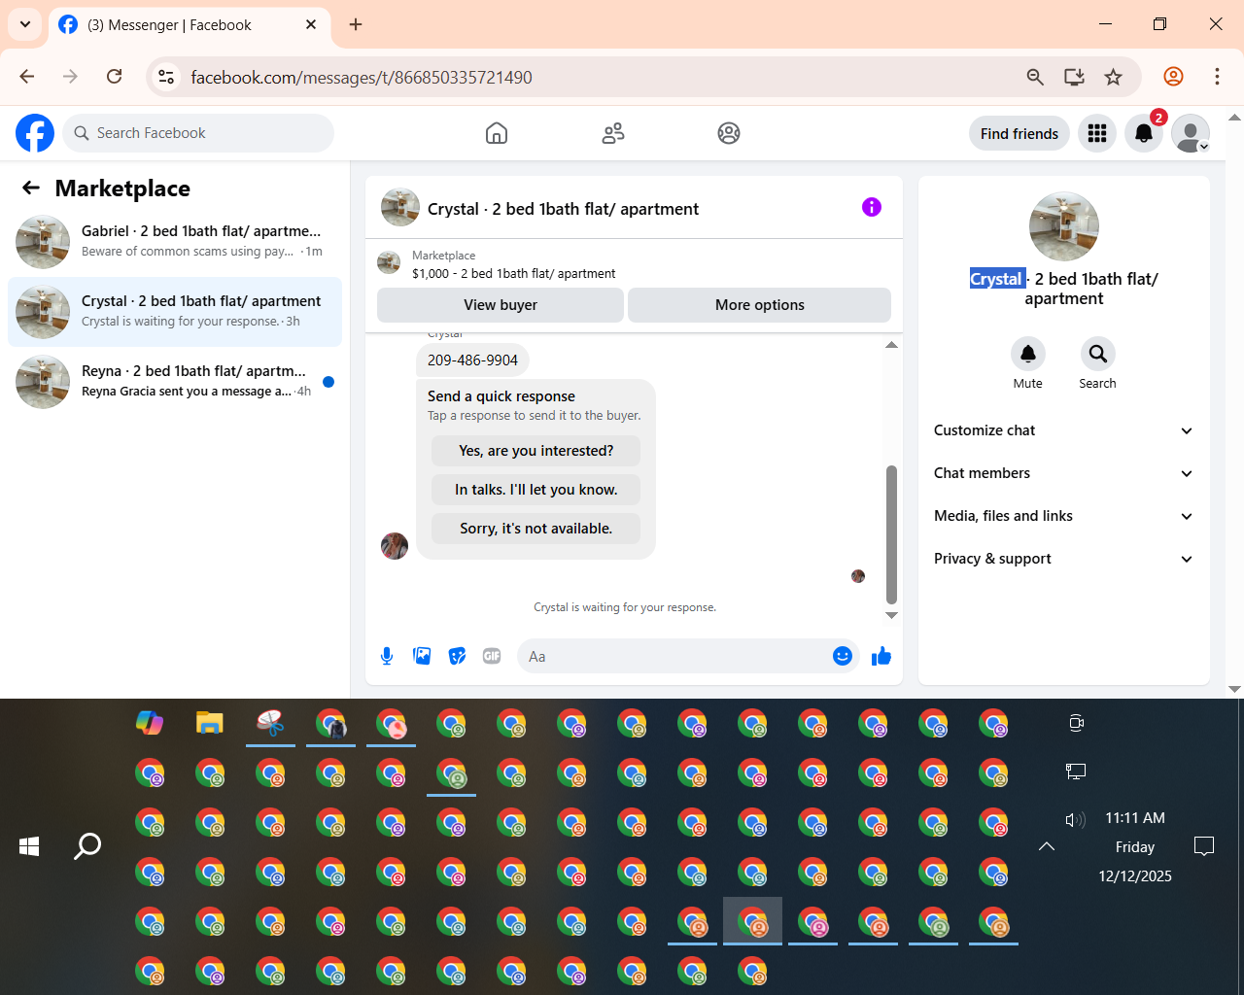
Task: Click the $1,000 listing title text
Action: pyautogui.click(x=513, y=274)
